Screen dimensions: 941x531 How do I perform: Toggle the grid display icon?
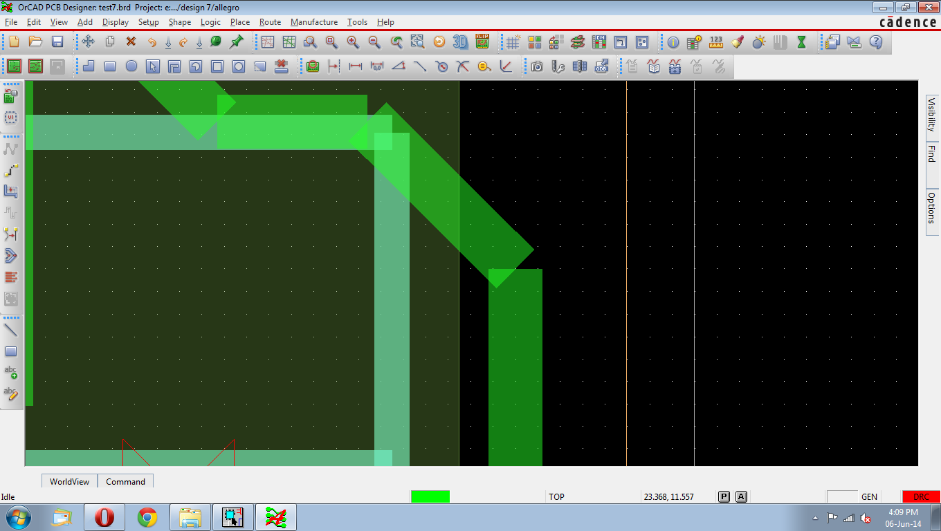point(513,42)
